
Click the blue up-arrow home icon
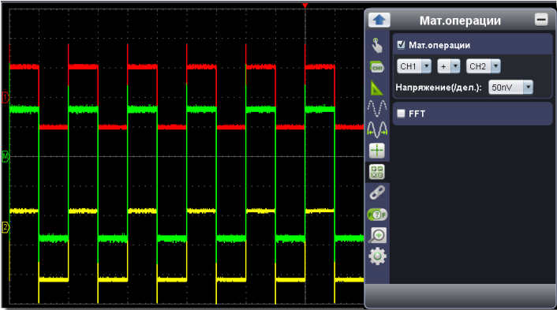point(379,20)
